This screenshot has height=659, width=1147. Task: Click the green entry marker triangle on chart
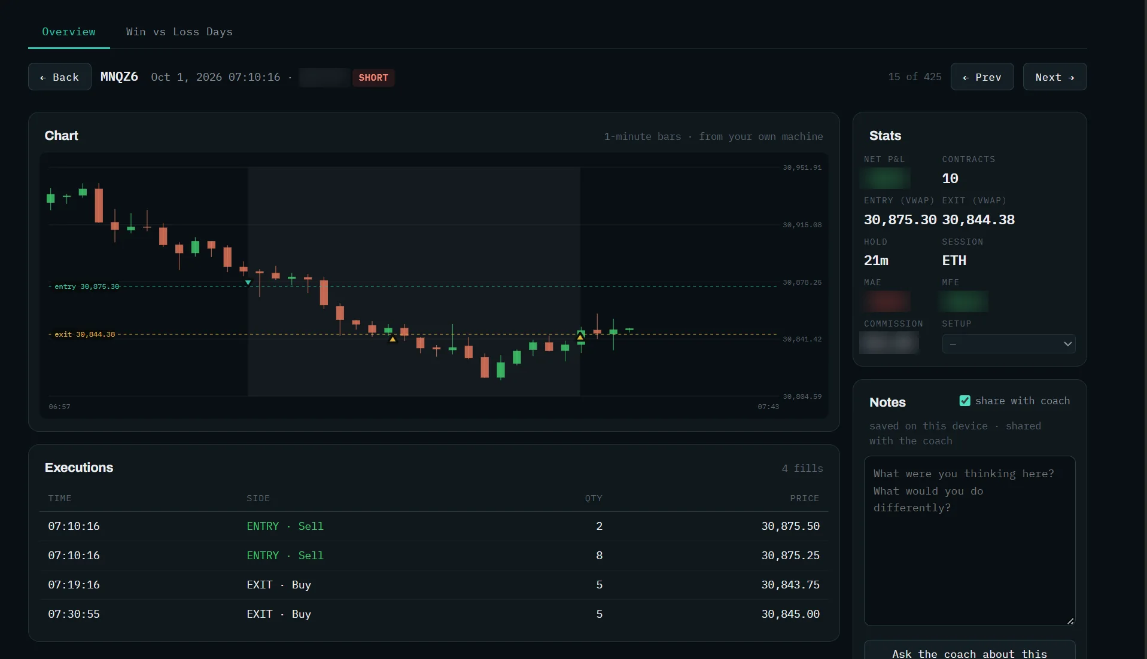coord(248,282)
